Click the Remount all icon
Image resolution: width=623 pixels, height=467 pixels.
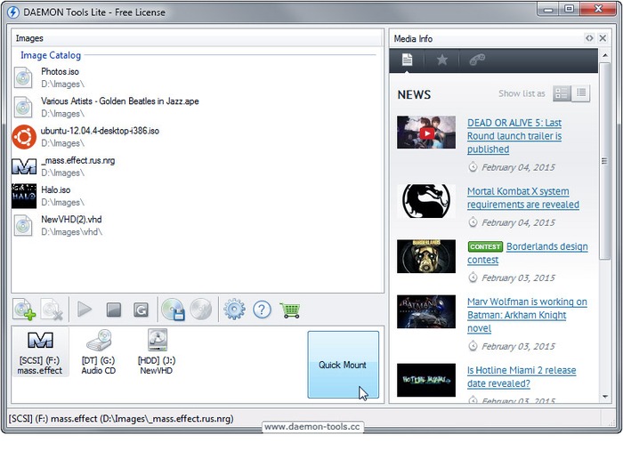[141, 310]
